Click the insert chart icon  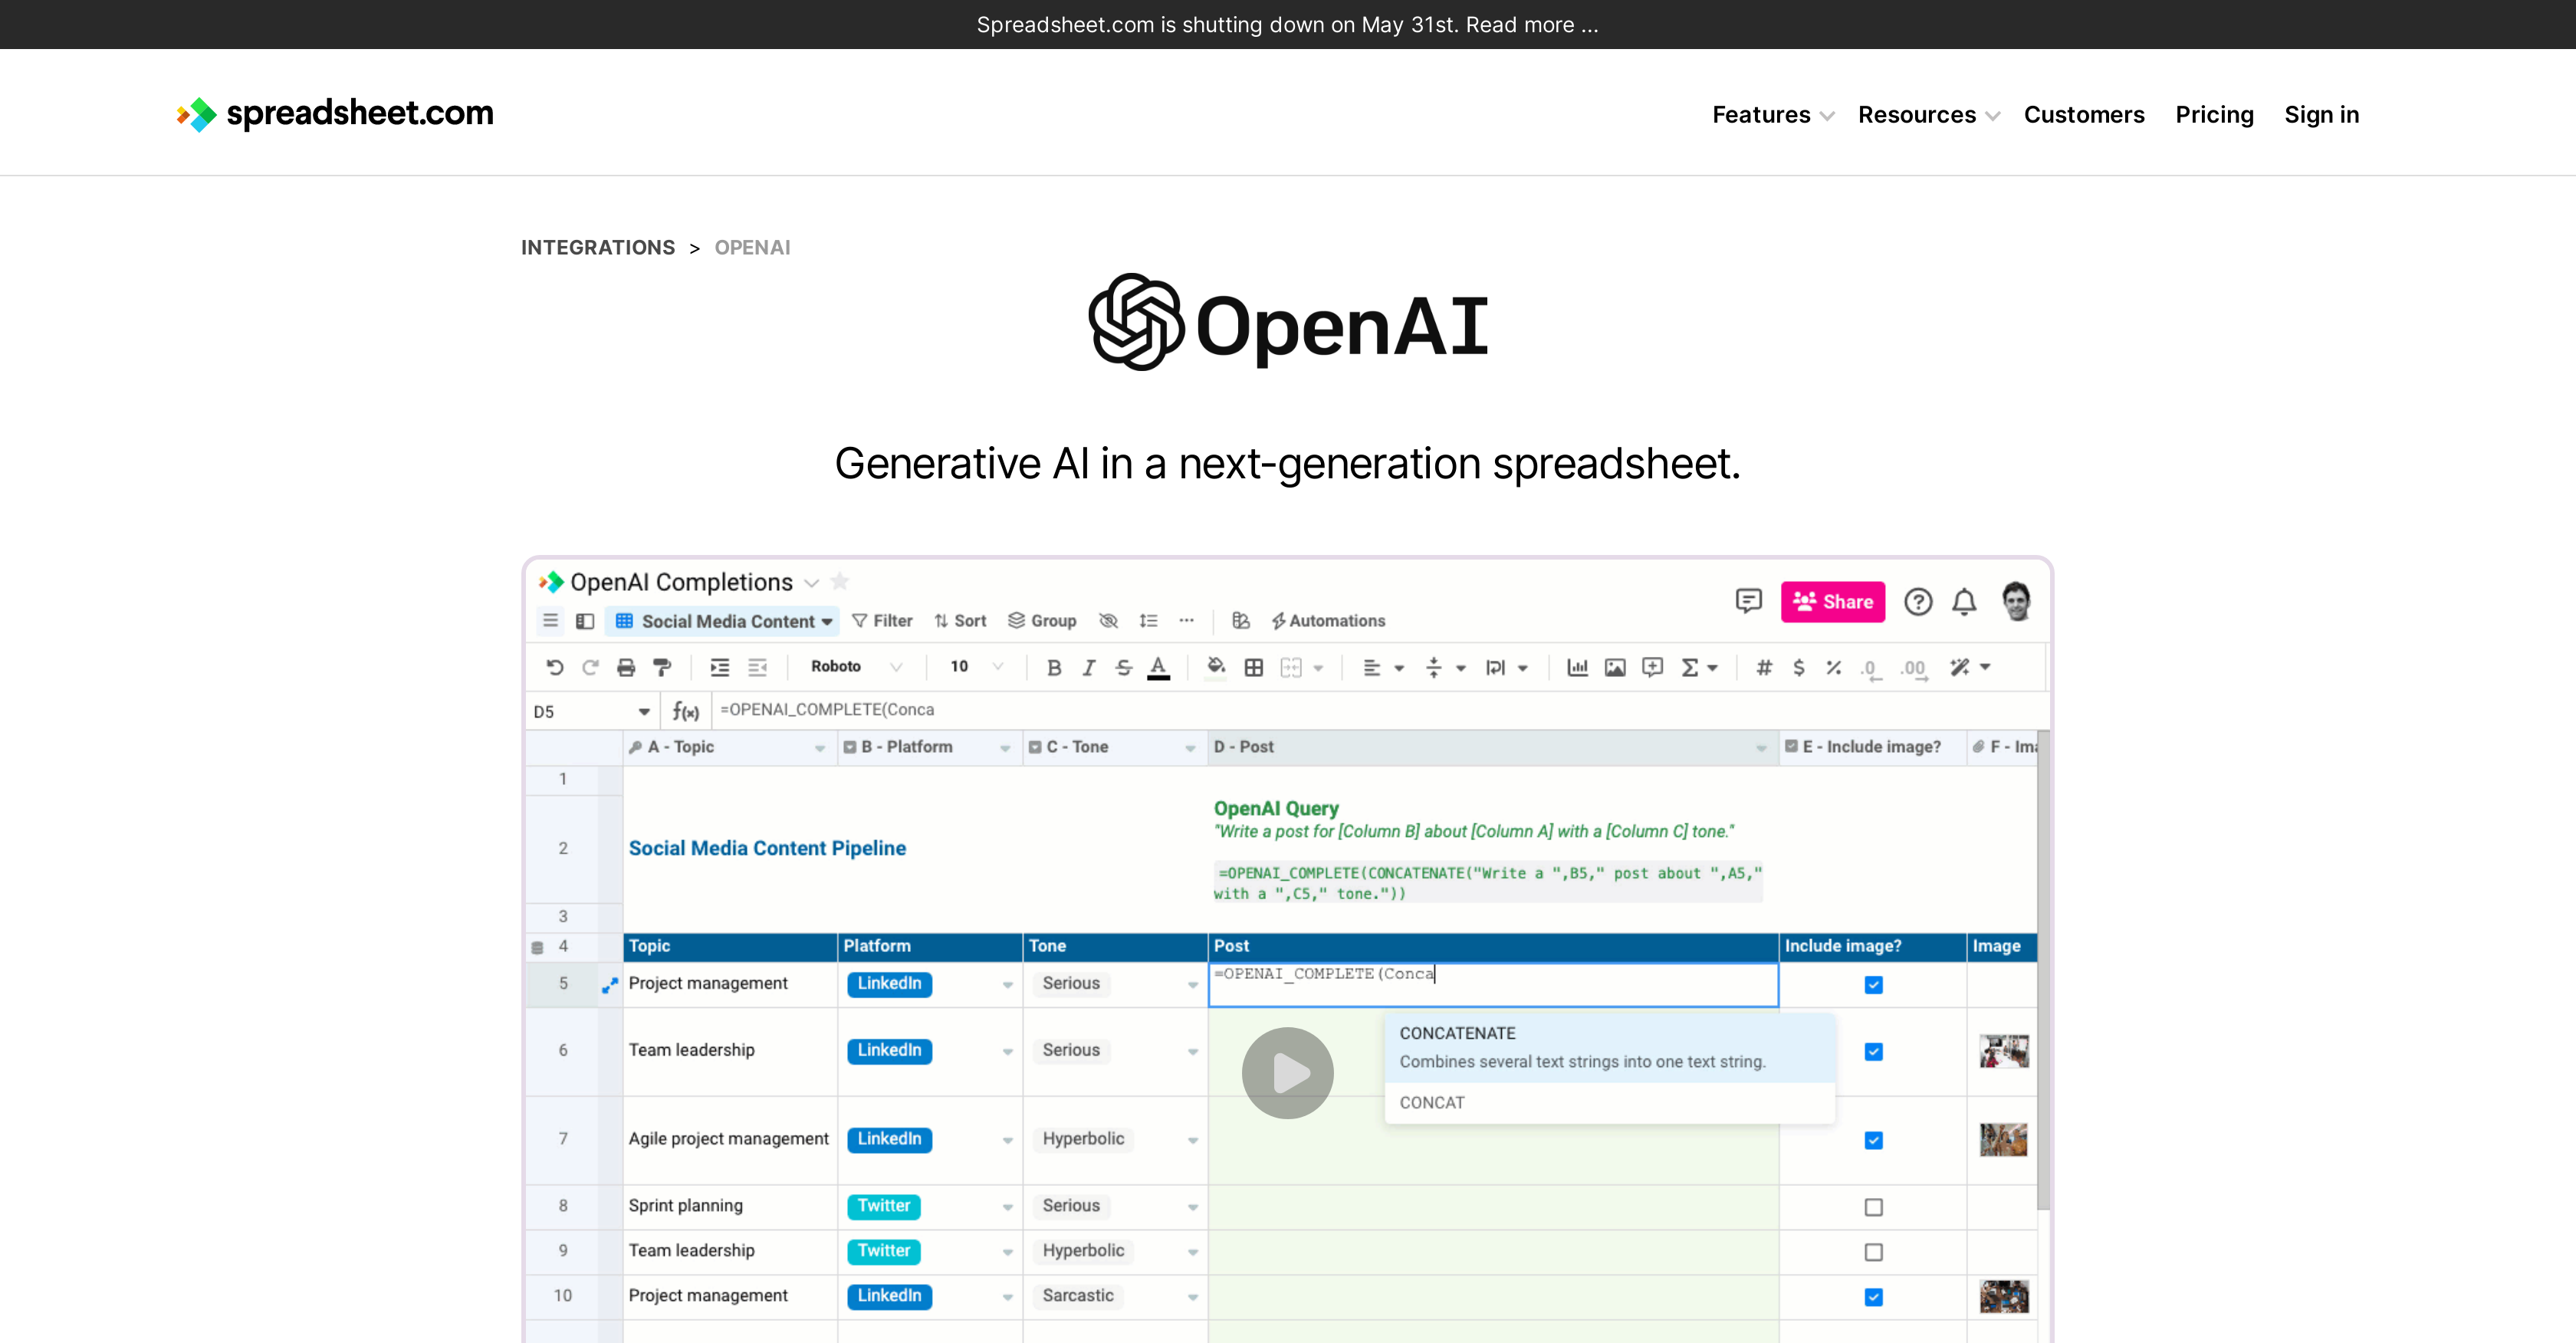1577,667
